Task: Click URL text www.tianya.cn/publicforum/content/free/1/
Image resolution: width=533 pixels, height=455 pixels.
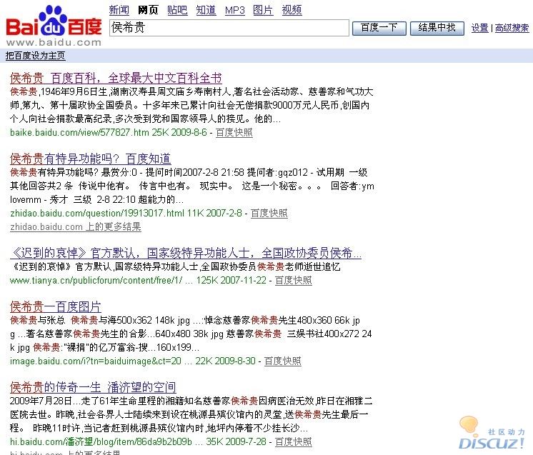Action: click(x=96, y=280)
